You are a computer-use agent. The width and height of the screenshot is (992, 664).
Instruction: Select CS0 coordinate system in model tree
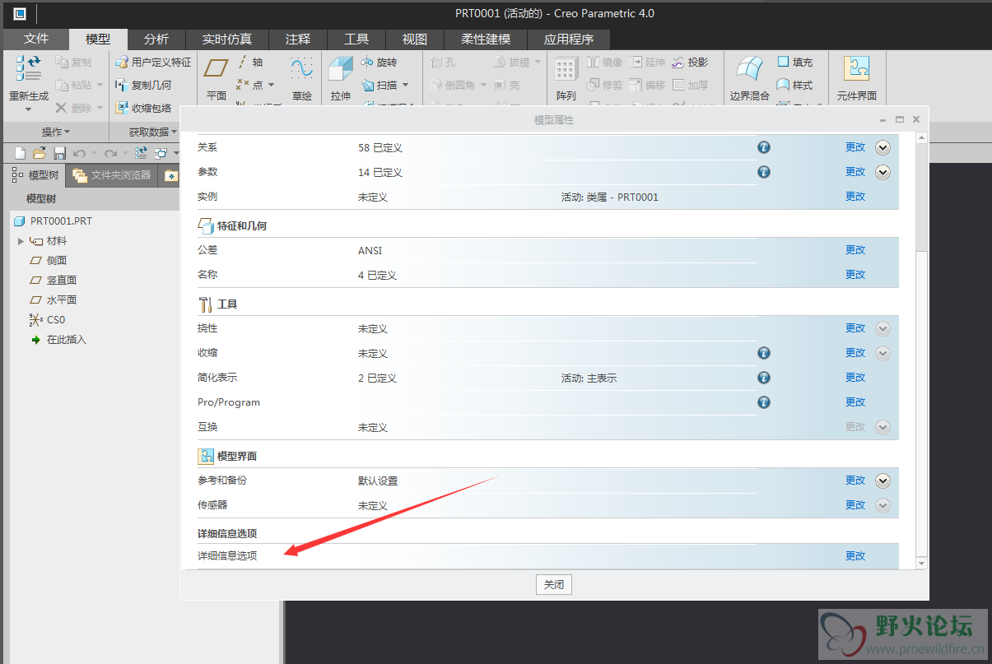[47, 320]
